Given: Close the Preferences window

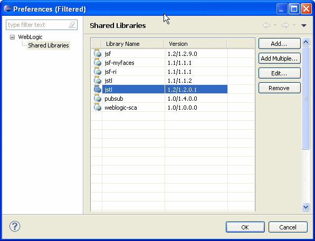Looking at the screenshot, I should click(x=306, y=9).
